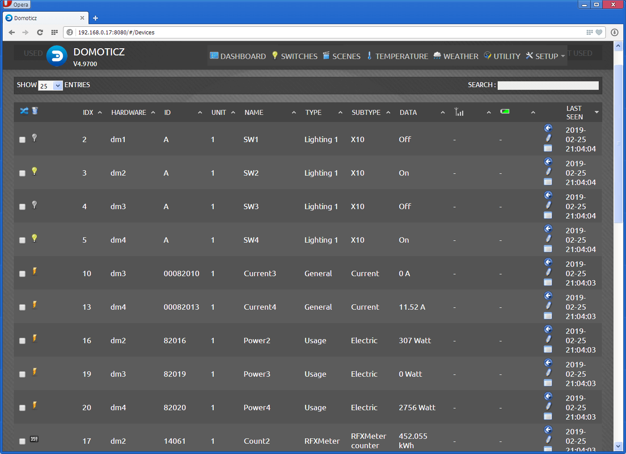Click the counter icon for Count2
626x454 pixels.
34,439
